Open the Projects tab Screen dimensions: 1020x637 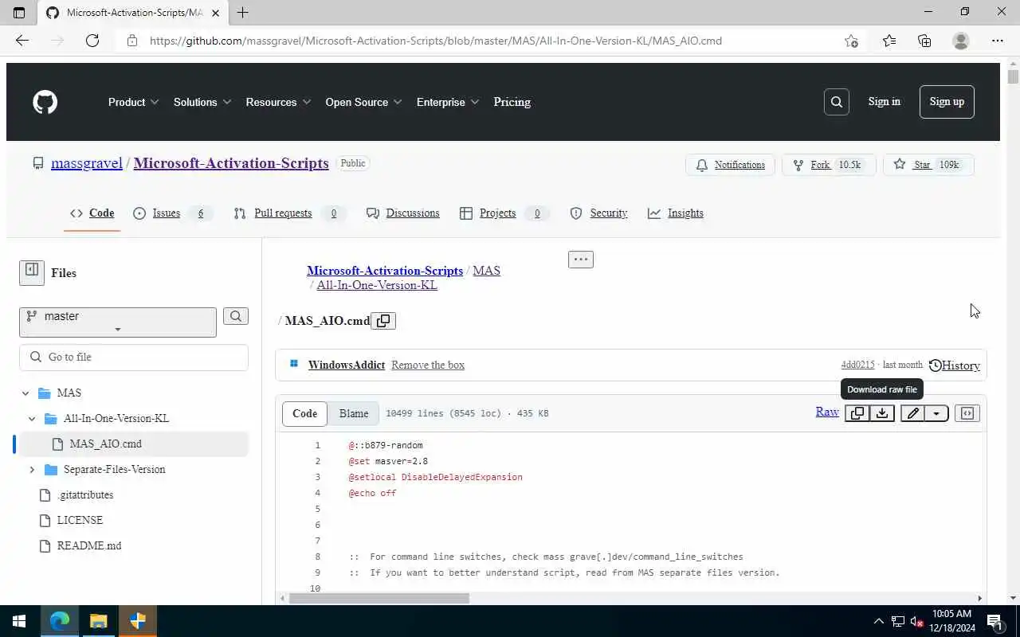point(505,213)
